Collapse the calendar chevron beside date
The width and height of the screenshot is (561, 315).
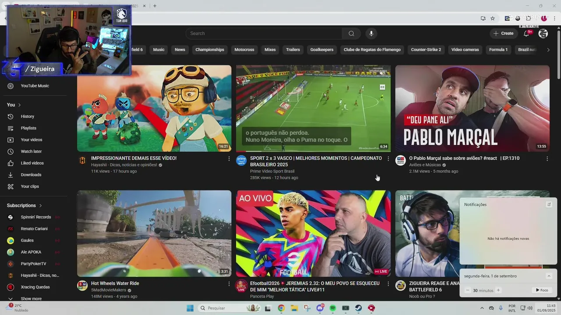(549, 276)
